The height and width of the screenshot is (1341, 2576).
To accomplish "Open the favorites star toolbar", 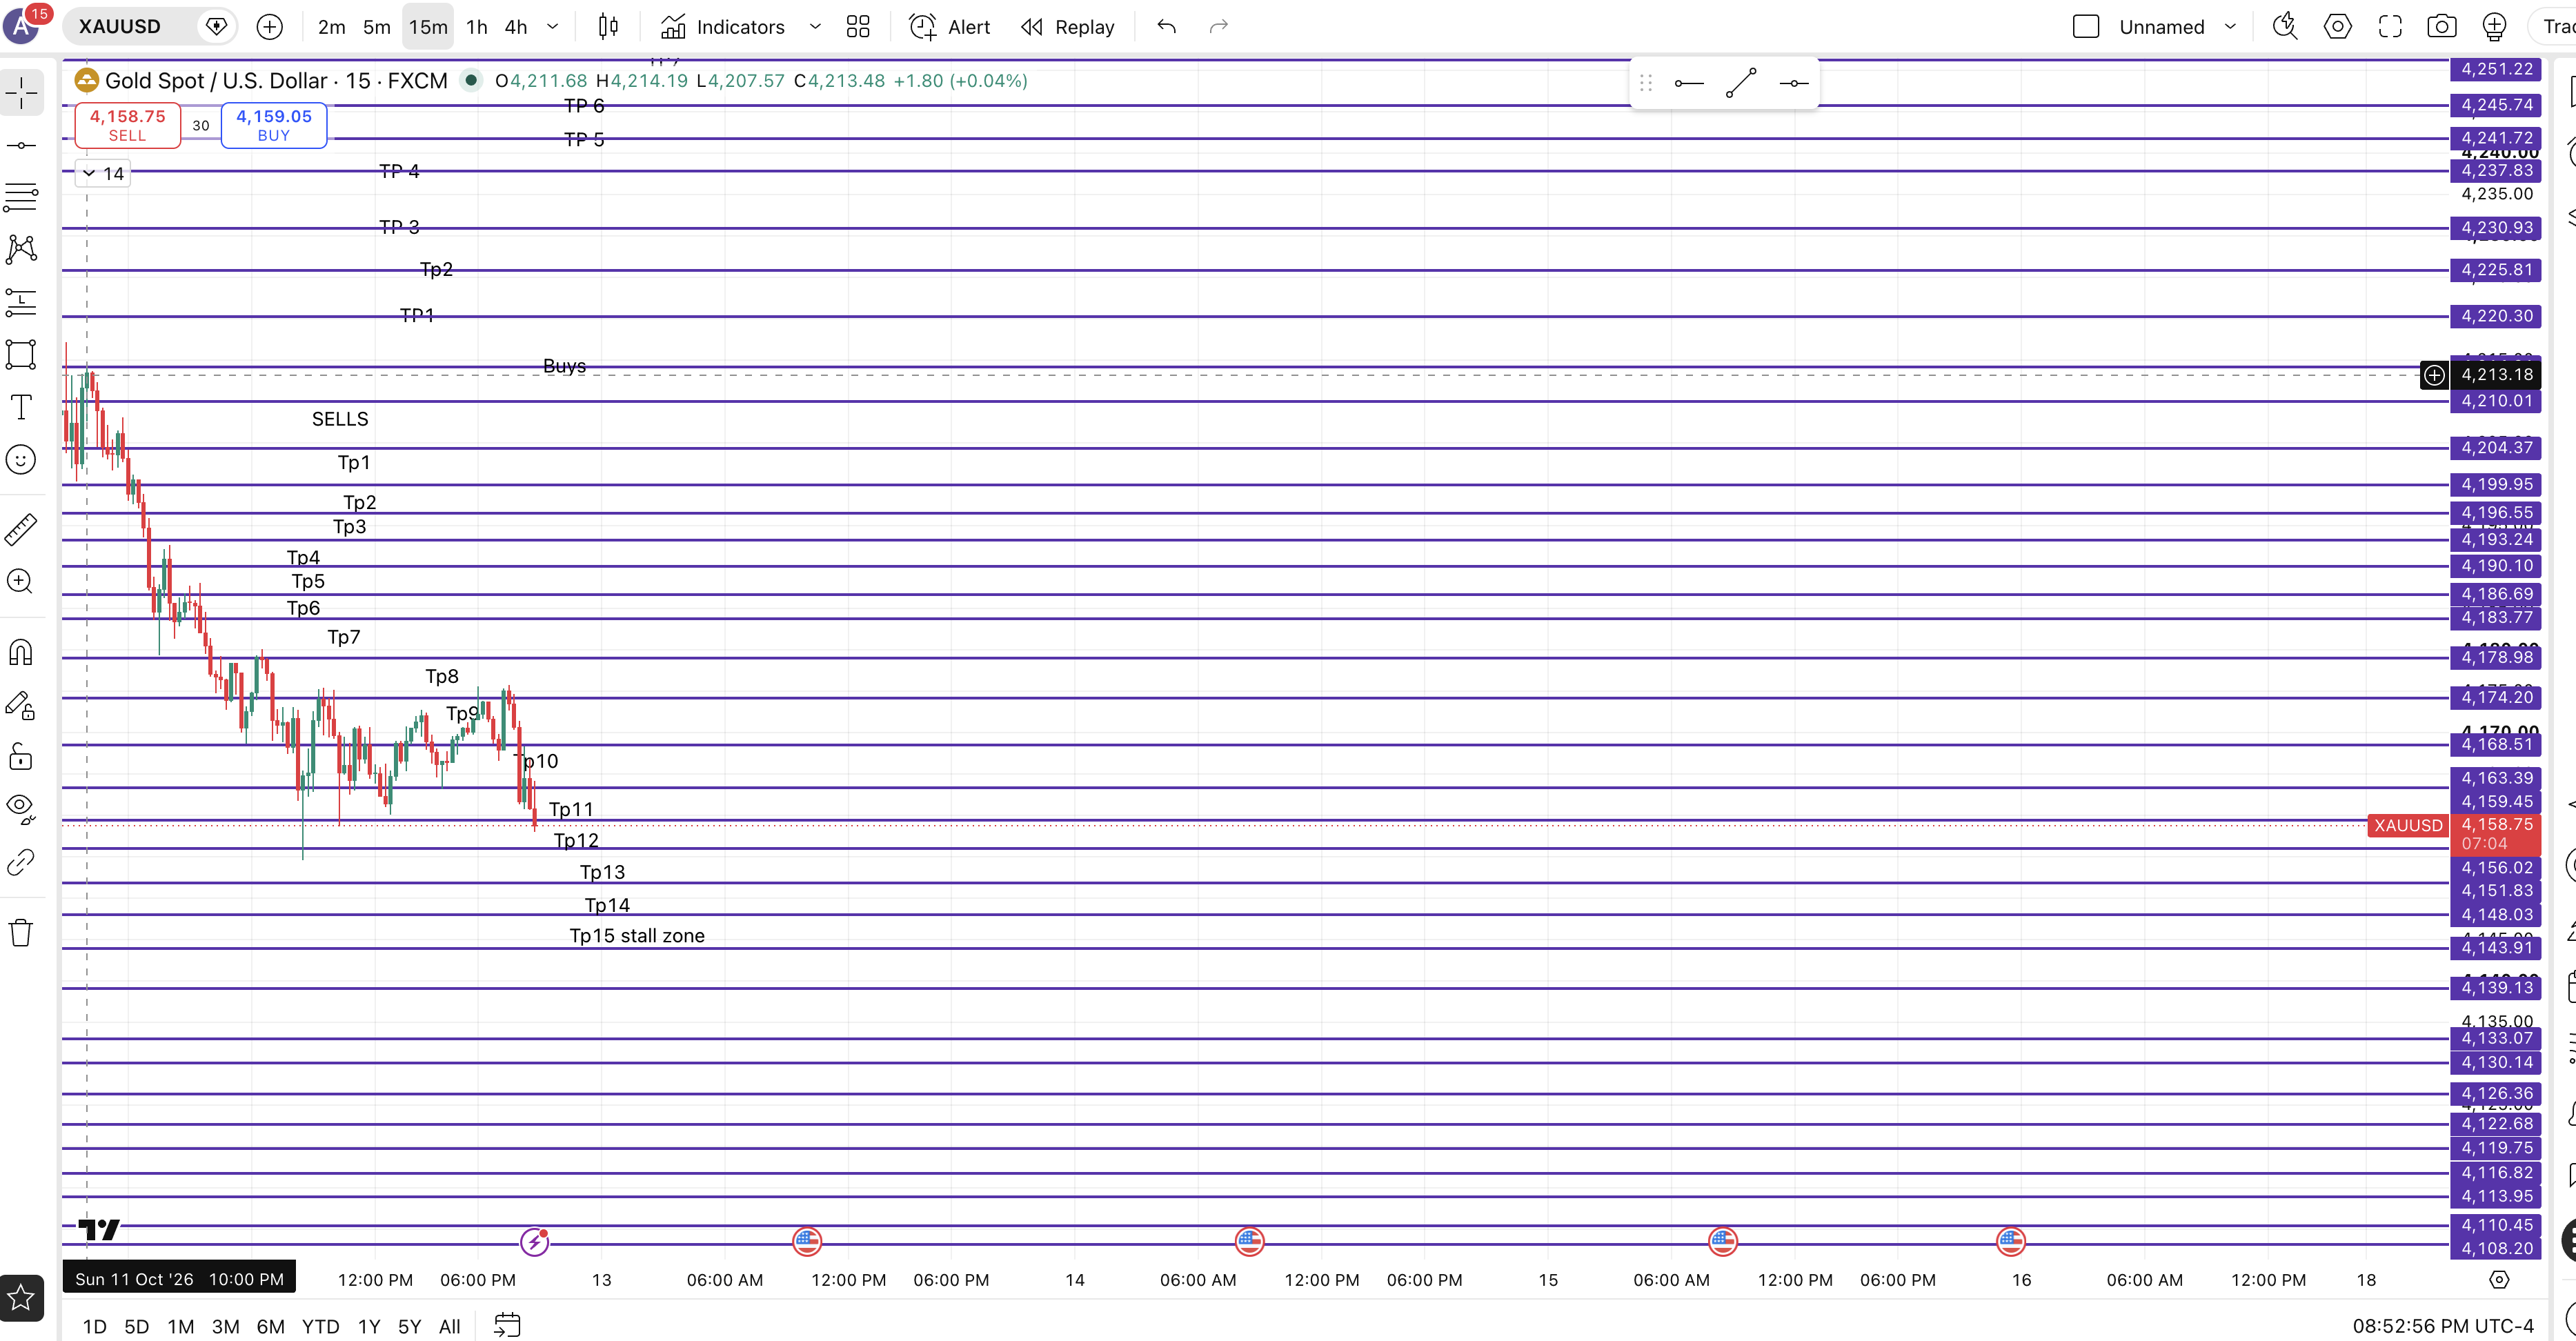I will click(21, 1298).
